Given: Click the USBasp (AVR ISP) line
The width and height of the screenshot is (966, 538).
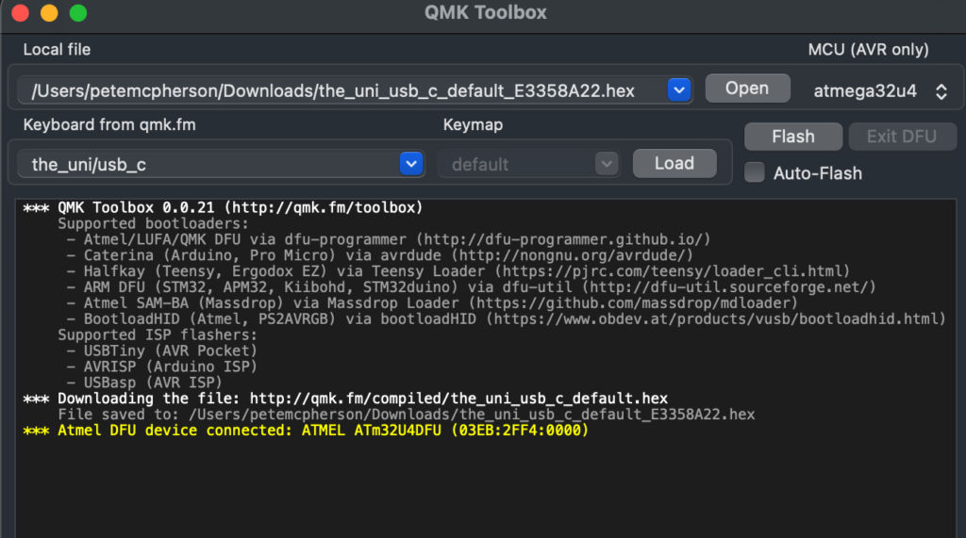Looking at the screenshot, I should [144, 383].
